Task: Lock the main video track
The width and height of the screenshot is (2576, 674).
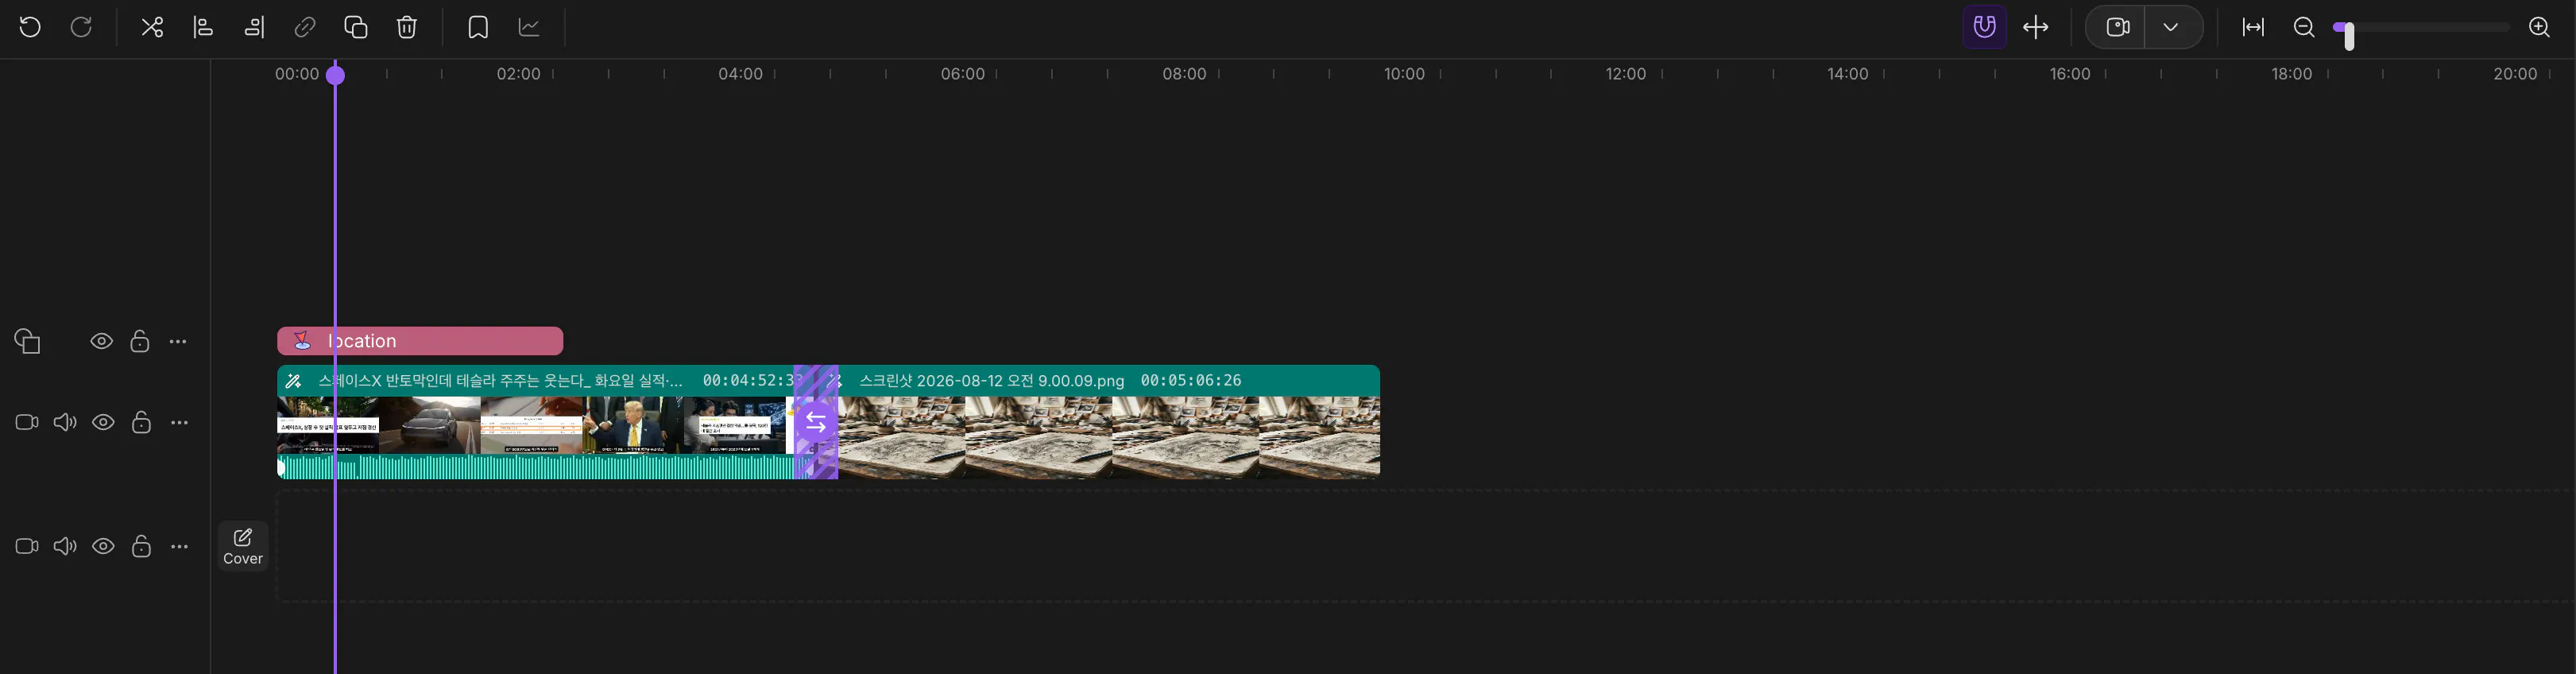Action: coord(142,422)
